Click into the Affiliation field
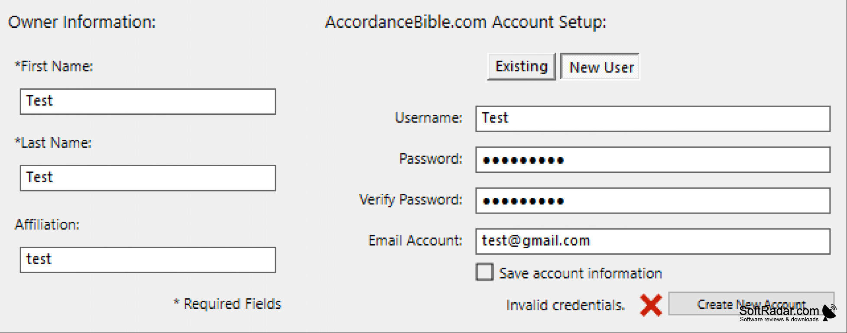Image resolution: width=847 pixels, height=333 pixels. pos(148,260)
